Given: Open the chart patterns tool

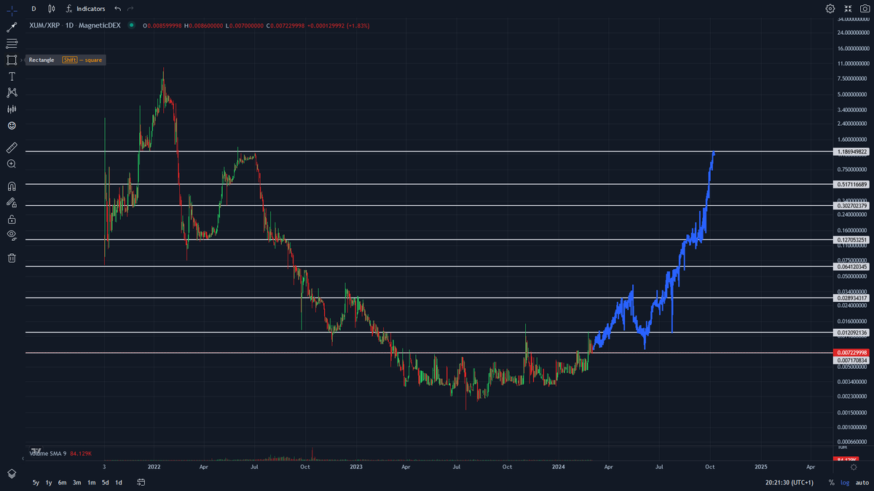Looking at the screenshot, I should [x=12, y=92].
